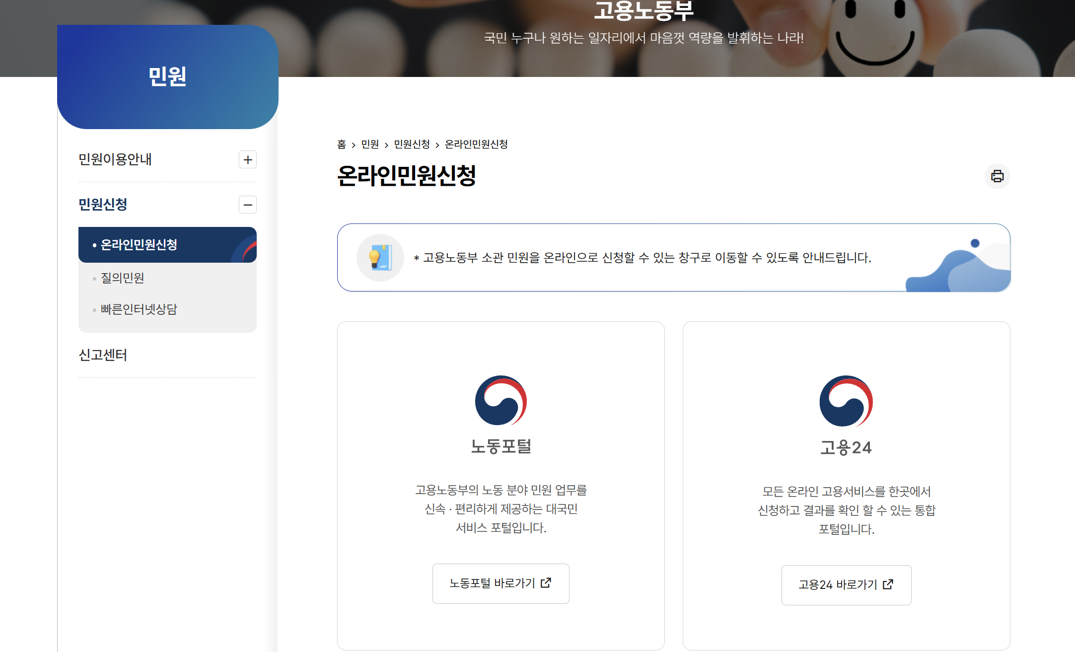Viewport: 1075px width, 652px height.
Task: Open 민원이용안내 sidebar menu
Action: (x=115, y=159)
